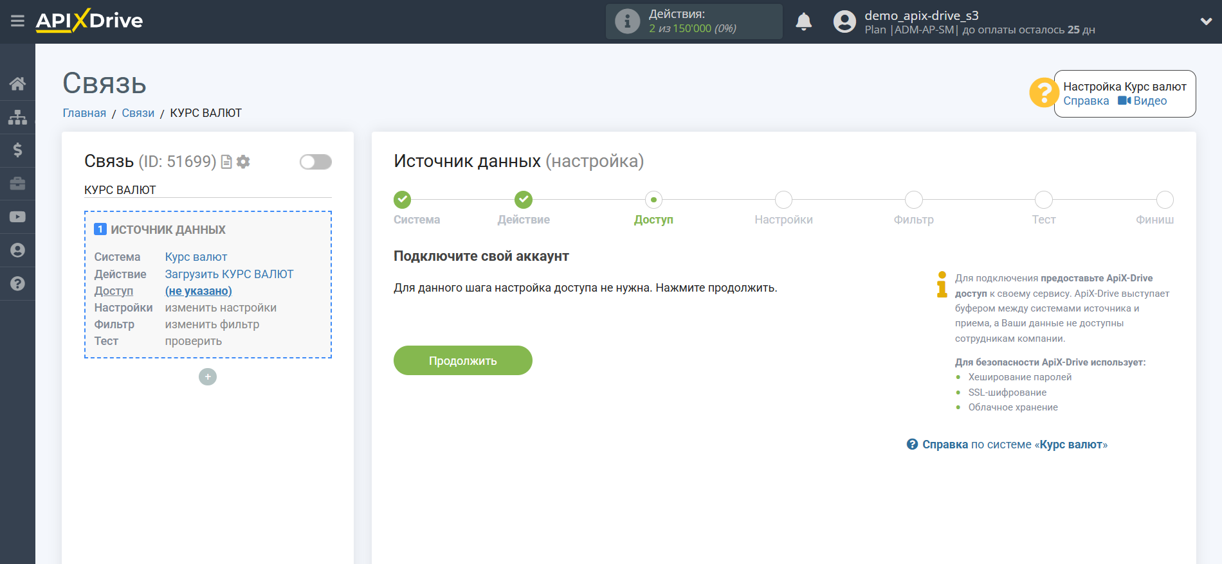Add a new block with plus icon
1222x564 pixels.
pos(208,376)
